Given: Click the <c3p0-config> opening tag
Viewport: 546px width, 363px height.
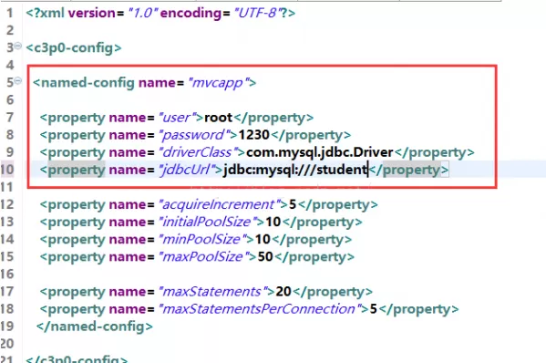Looking at the screenshot, I should 74,47.
